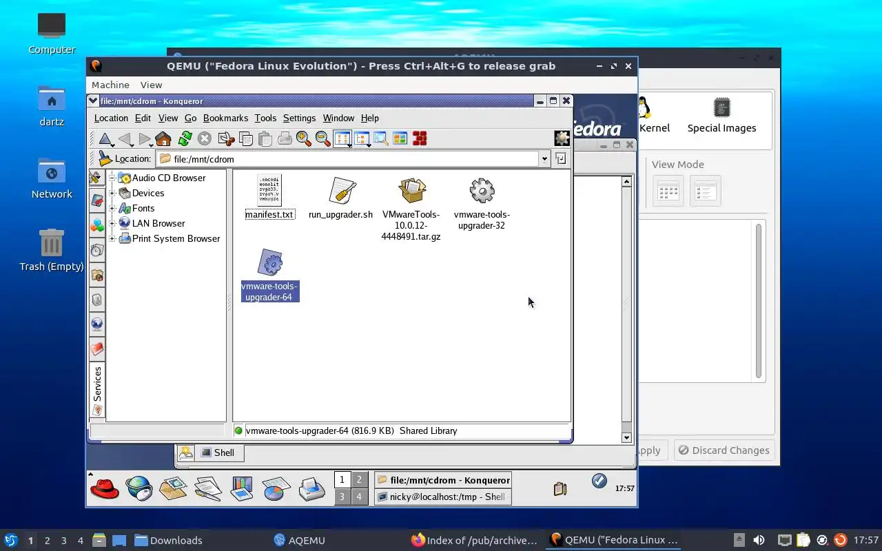This screenshot has width=882, height=551.
Task: Cut selection with the scissors icon
Action: point(226,139)
